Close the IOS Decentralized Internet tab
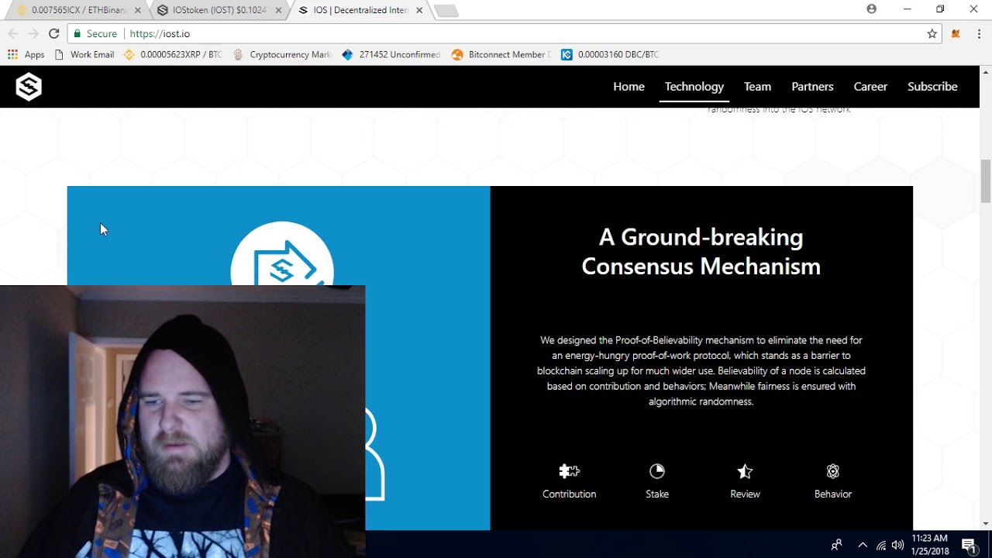This screenshot has width=992, height=558. 419,10
